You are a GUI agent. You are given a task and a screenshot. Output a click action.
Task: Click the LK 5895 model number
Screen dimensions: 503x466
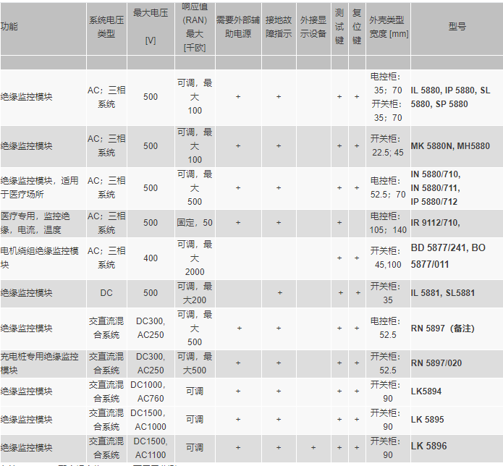(427, 420)
